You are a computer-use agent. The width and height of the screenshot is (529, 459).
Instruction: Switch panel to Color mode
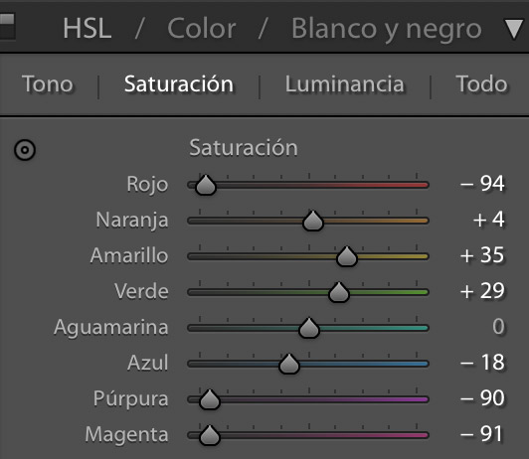pyautogui.click(x=202, y=29)
